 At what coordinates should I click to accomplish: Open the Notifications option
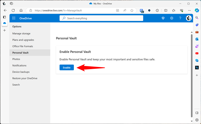(19, 65)
